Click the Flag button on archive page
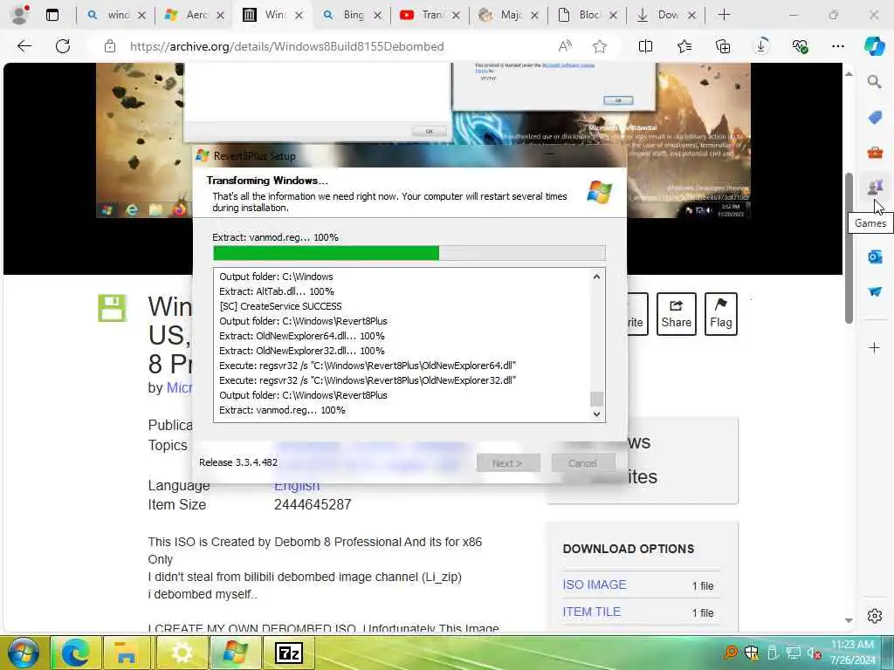 720,314
